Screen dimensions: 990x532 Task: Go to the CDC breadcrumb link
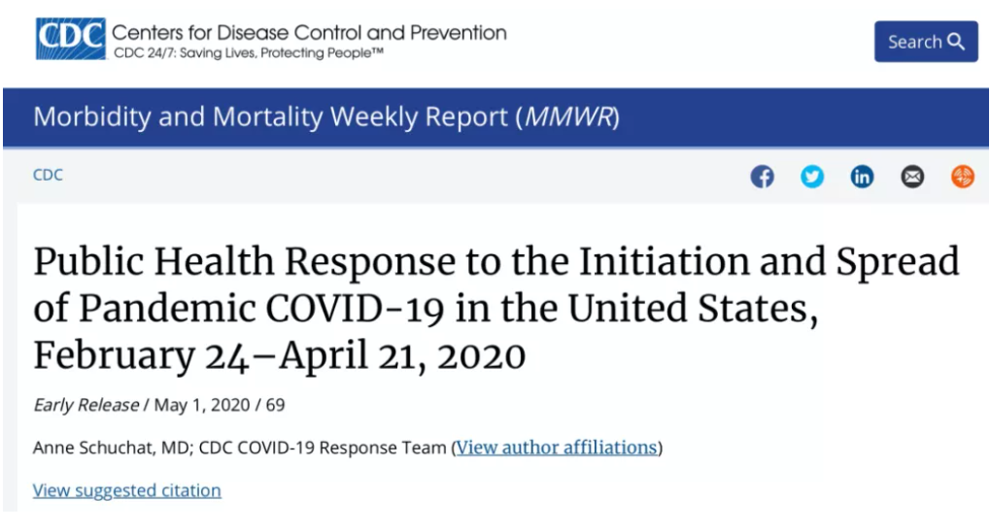pyautogui.click(x=49, y=175)
